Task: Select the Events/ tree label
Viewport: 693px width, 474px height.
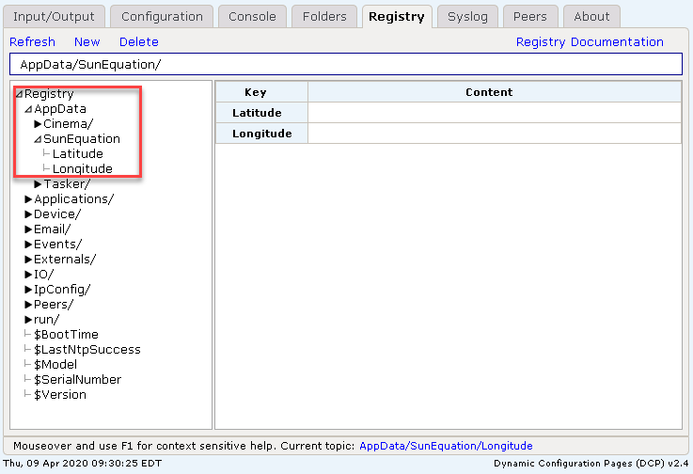Action: [x=58, y=245]
